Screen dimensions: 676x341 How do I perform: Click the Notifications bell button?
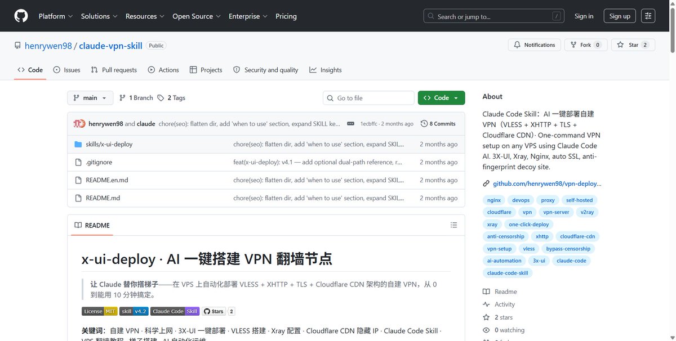pos(534,45)
